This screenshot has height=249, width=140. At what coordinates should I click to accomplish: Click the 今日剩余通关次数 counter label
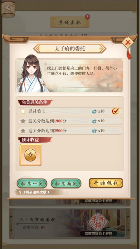click(34, 192)
